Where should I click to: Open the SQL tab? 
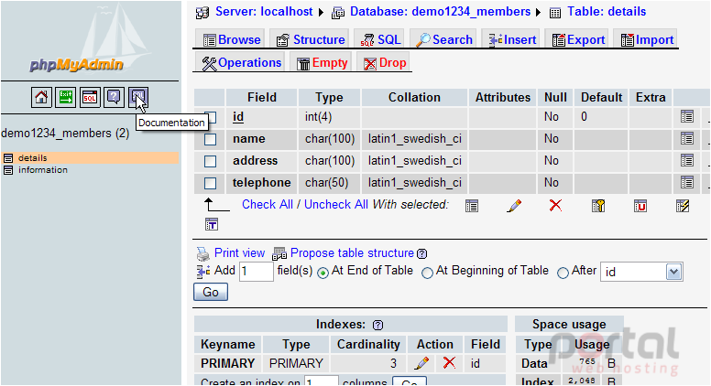pos(380,39)
